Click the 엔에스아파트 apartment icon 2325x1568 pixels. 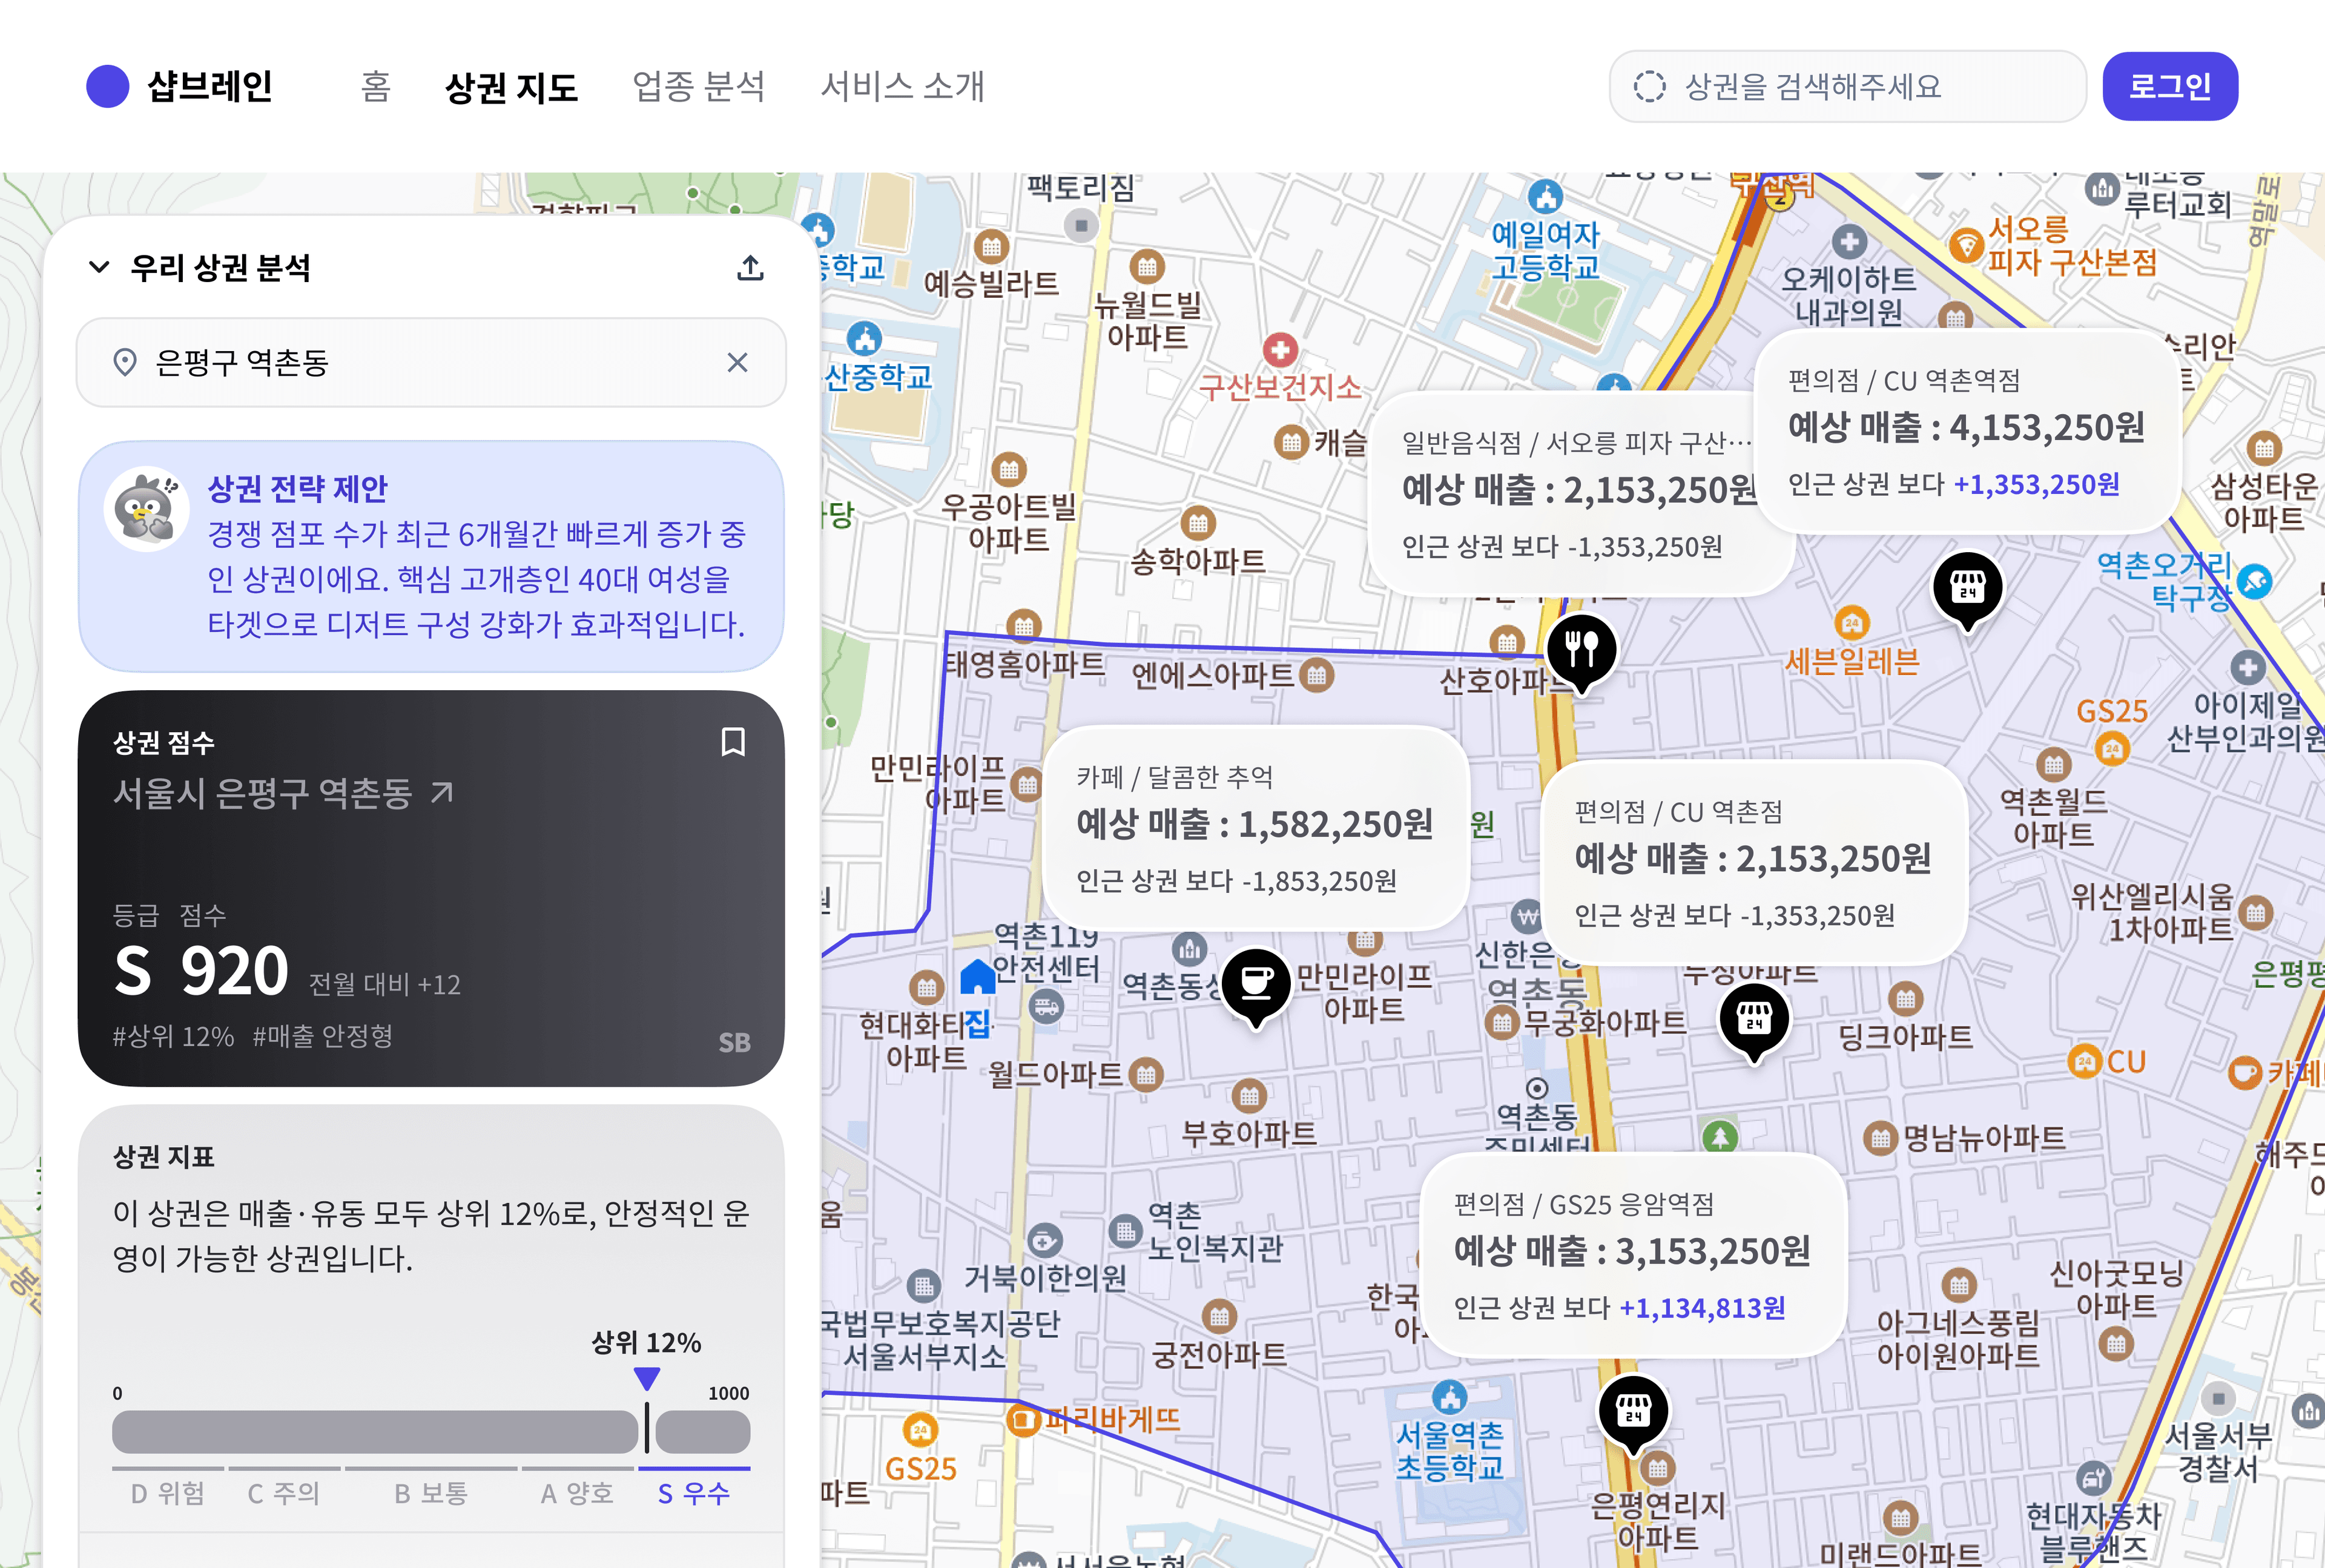tap(1317, 675)
